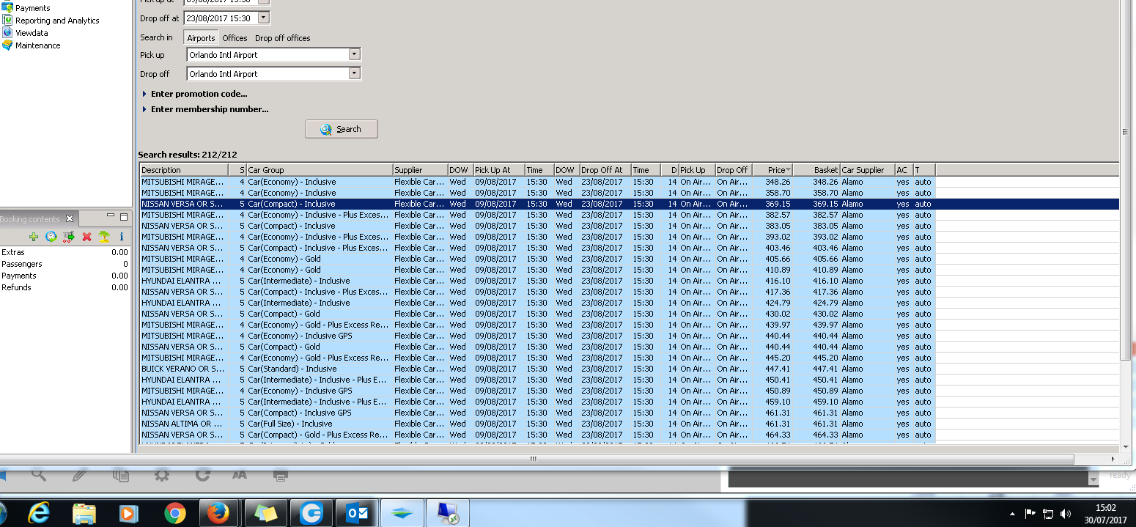
Task: Select the Viewdata tree item
Action: pos(32,33)
